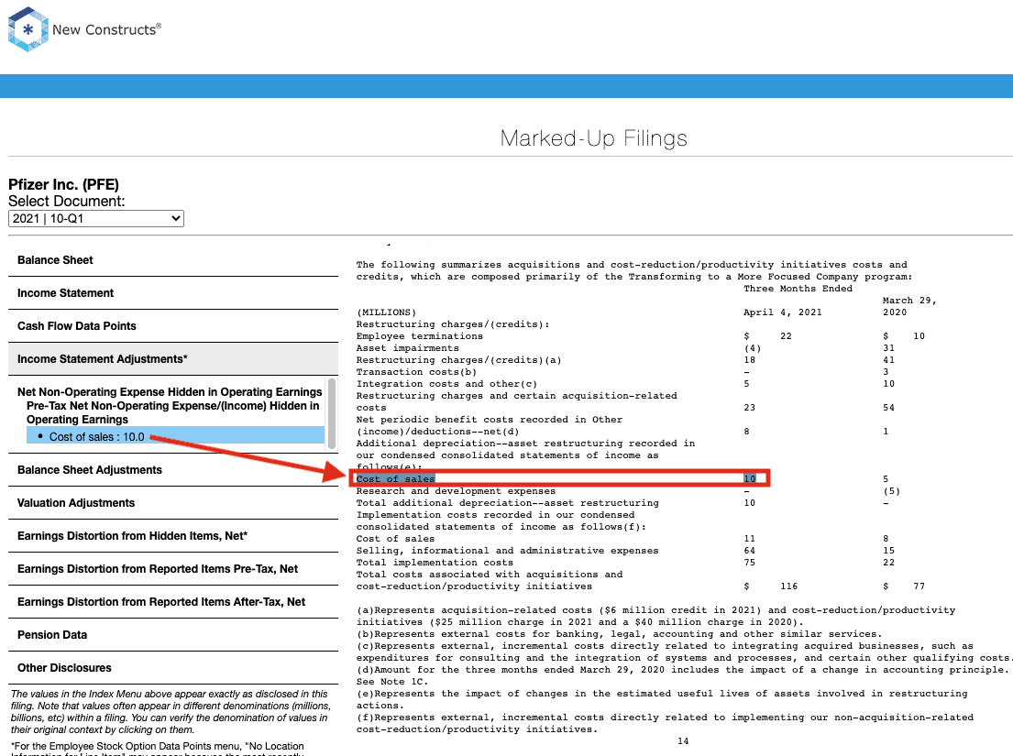The image size is (1013, 756).
Task: Click the highlighted value 10 in filing
Action: (x=749, y=479)
